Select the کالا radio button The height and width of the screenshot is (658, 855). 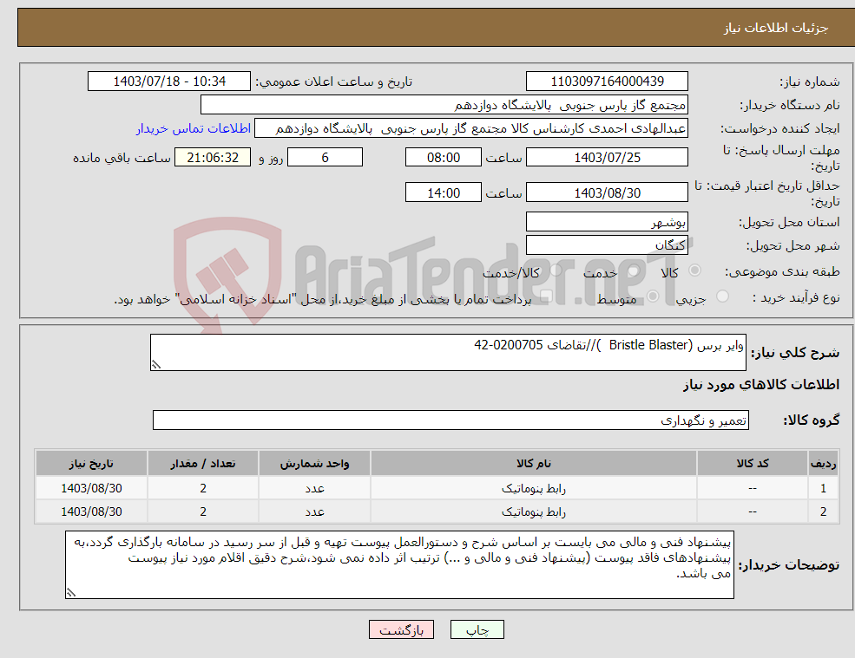[694, 270]
